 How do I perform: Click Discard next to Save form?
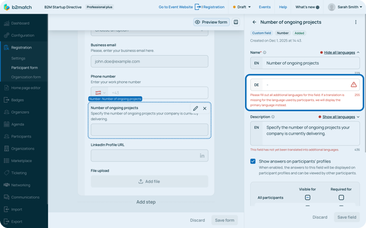coord(197,220)
